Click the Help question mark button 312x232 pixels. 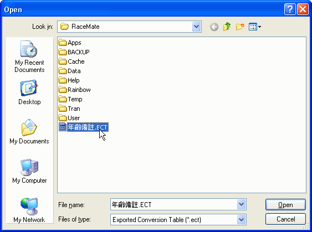pyautogui.click(x=290, y=9)
